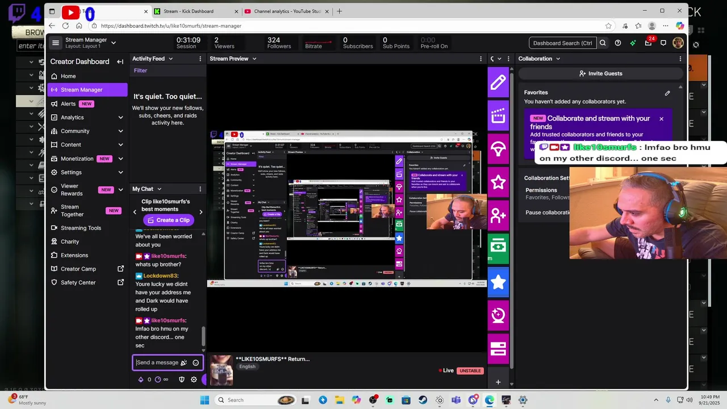The image size is (727, 409).
Task: Click the green cash quick action tile
Action: coord(498,249)
